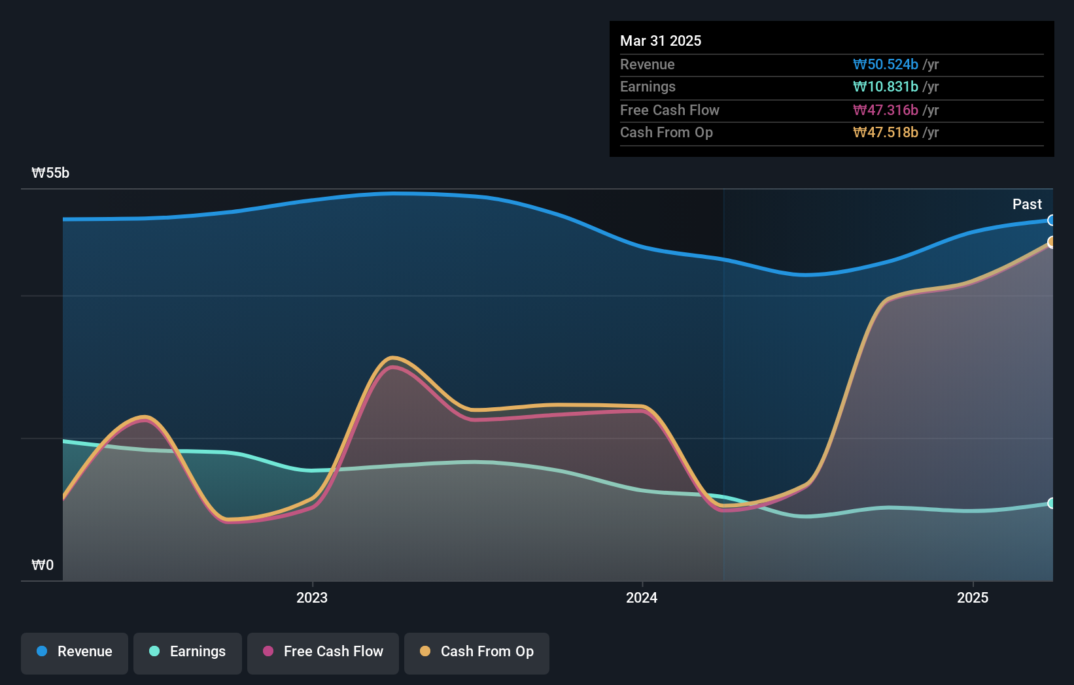The width and height of the screenshot is (1074, 685).
Task: Click the Past label on the chart
Action: click(1027, 204)
